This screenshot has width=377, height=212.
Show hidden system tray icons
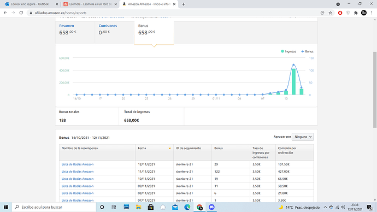point(325,207)
